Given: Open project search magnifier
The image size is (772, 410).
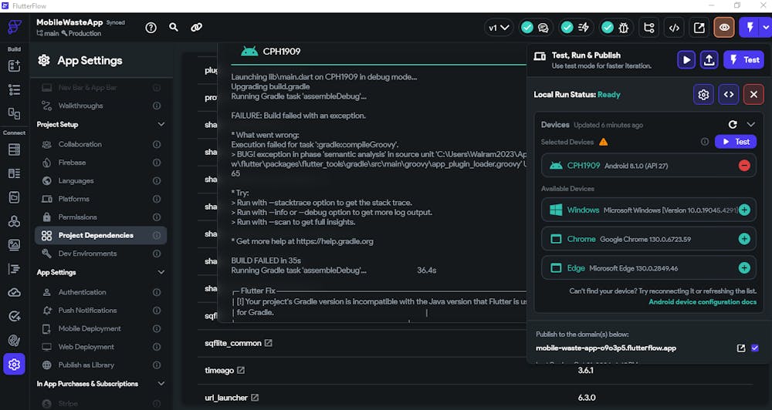Looking at the screenshot, I should [174, 28].
